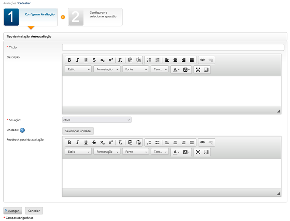This screenshot has height=221, width=290.
Task: Maximize the Descrição editor
Action: 198,69
